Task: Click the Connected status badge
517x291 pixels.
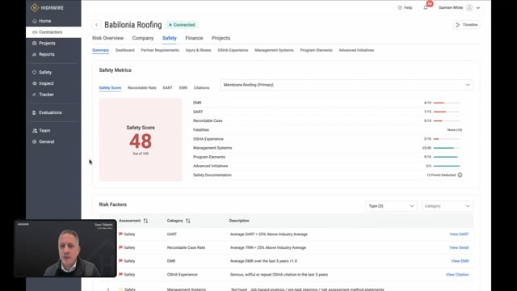Action: point(182,25)
